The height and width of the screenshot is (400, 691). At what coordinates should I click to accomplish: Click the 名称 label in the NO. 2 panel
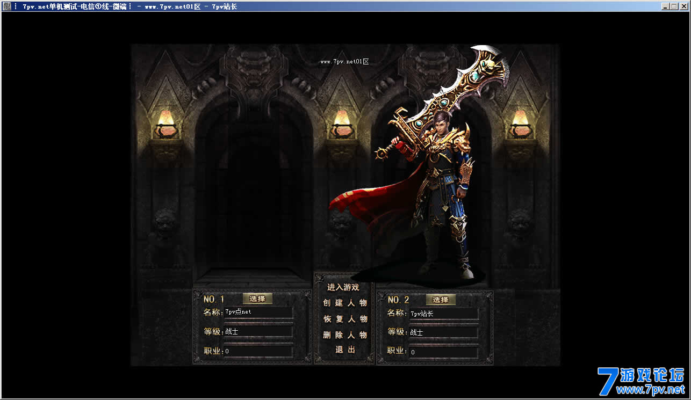pos(397,313)
